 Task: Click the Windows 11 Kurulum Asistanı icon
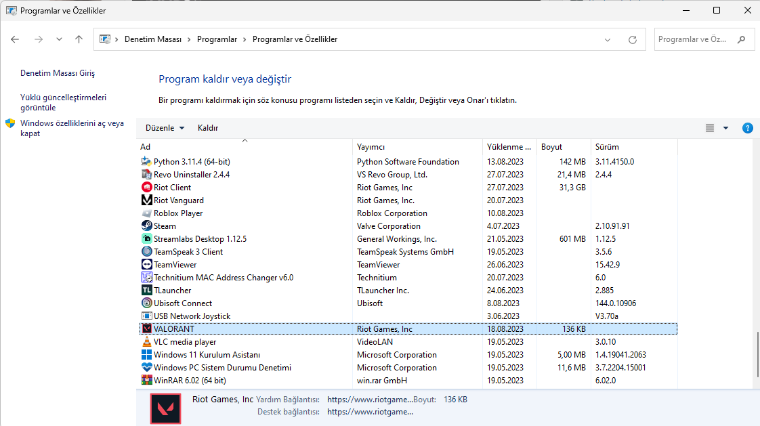tap(146, 355)
